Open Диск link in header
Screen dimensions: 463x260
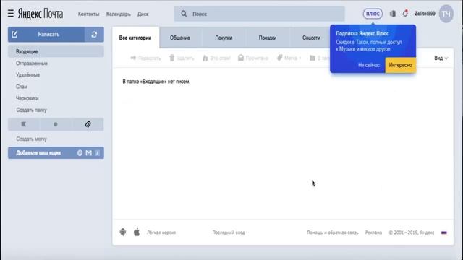coord(143,14)
